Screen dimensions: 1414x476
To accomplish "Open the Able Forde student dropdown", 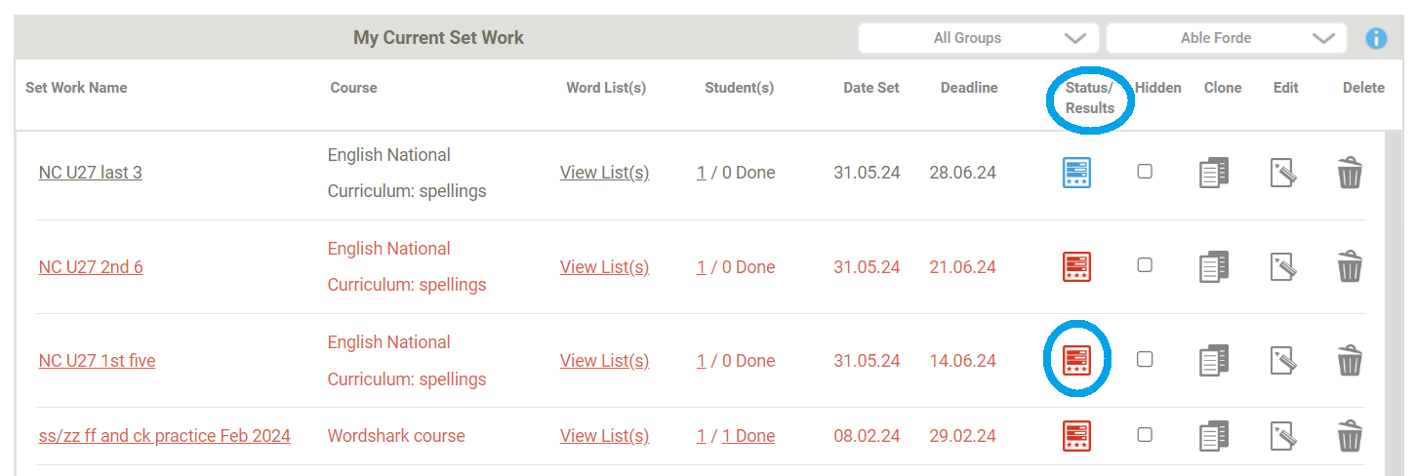I will click(x=1227, y=38).
